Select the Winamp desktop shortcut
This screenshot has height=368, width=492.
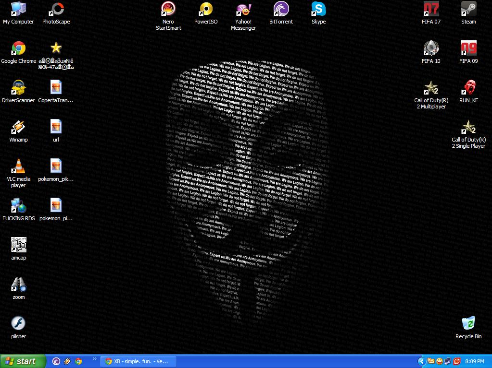[x=18, y=131]
